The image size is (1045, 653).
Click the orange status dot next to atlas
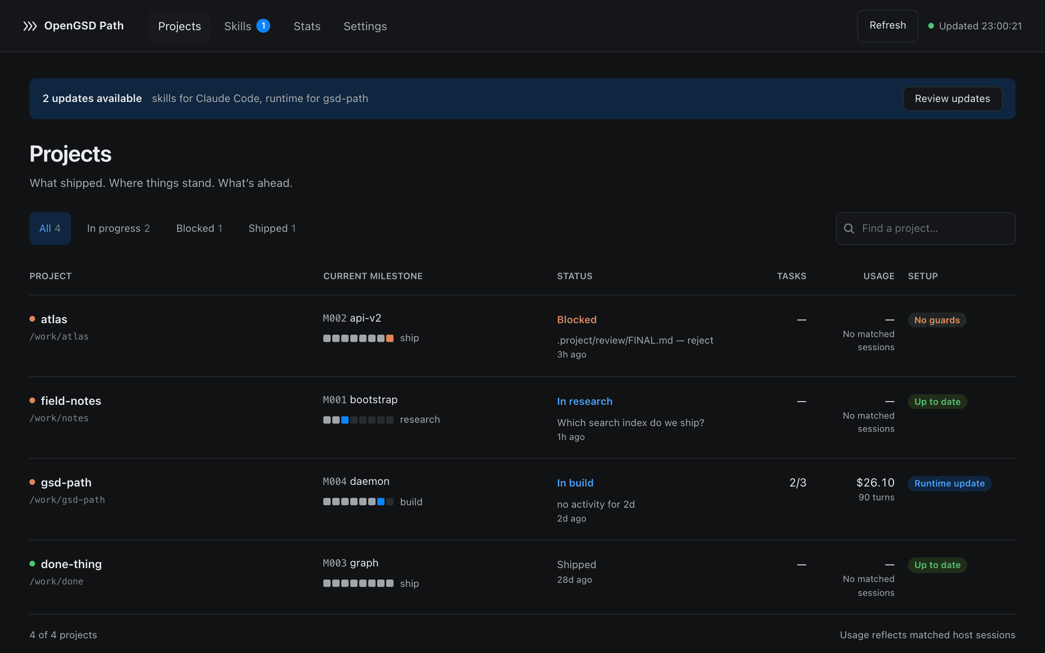32,319
